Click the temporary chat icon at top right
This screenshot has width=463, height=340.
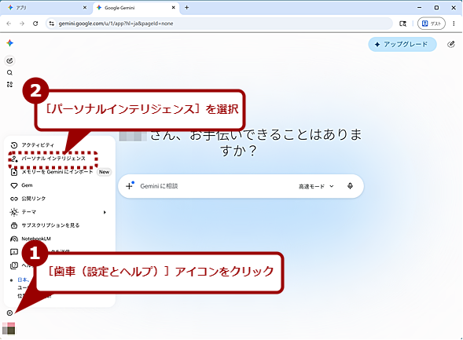pyautogui.click(x=450, y=45)
